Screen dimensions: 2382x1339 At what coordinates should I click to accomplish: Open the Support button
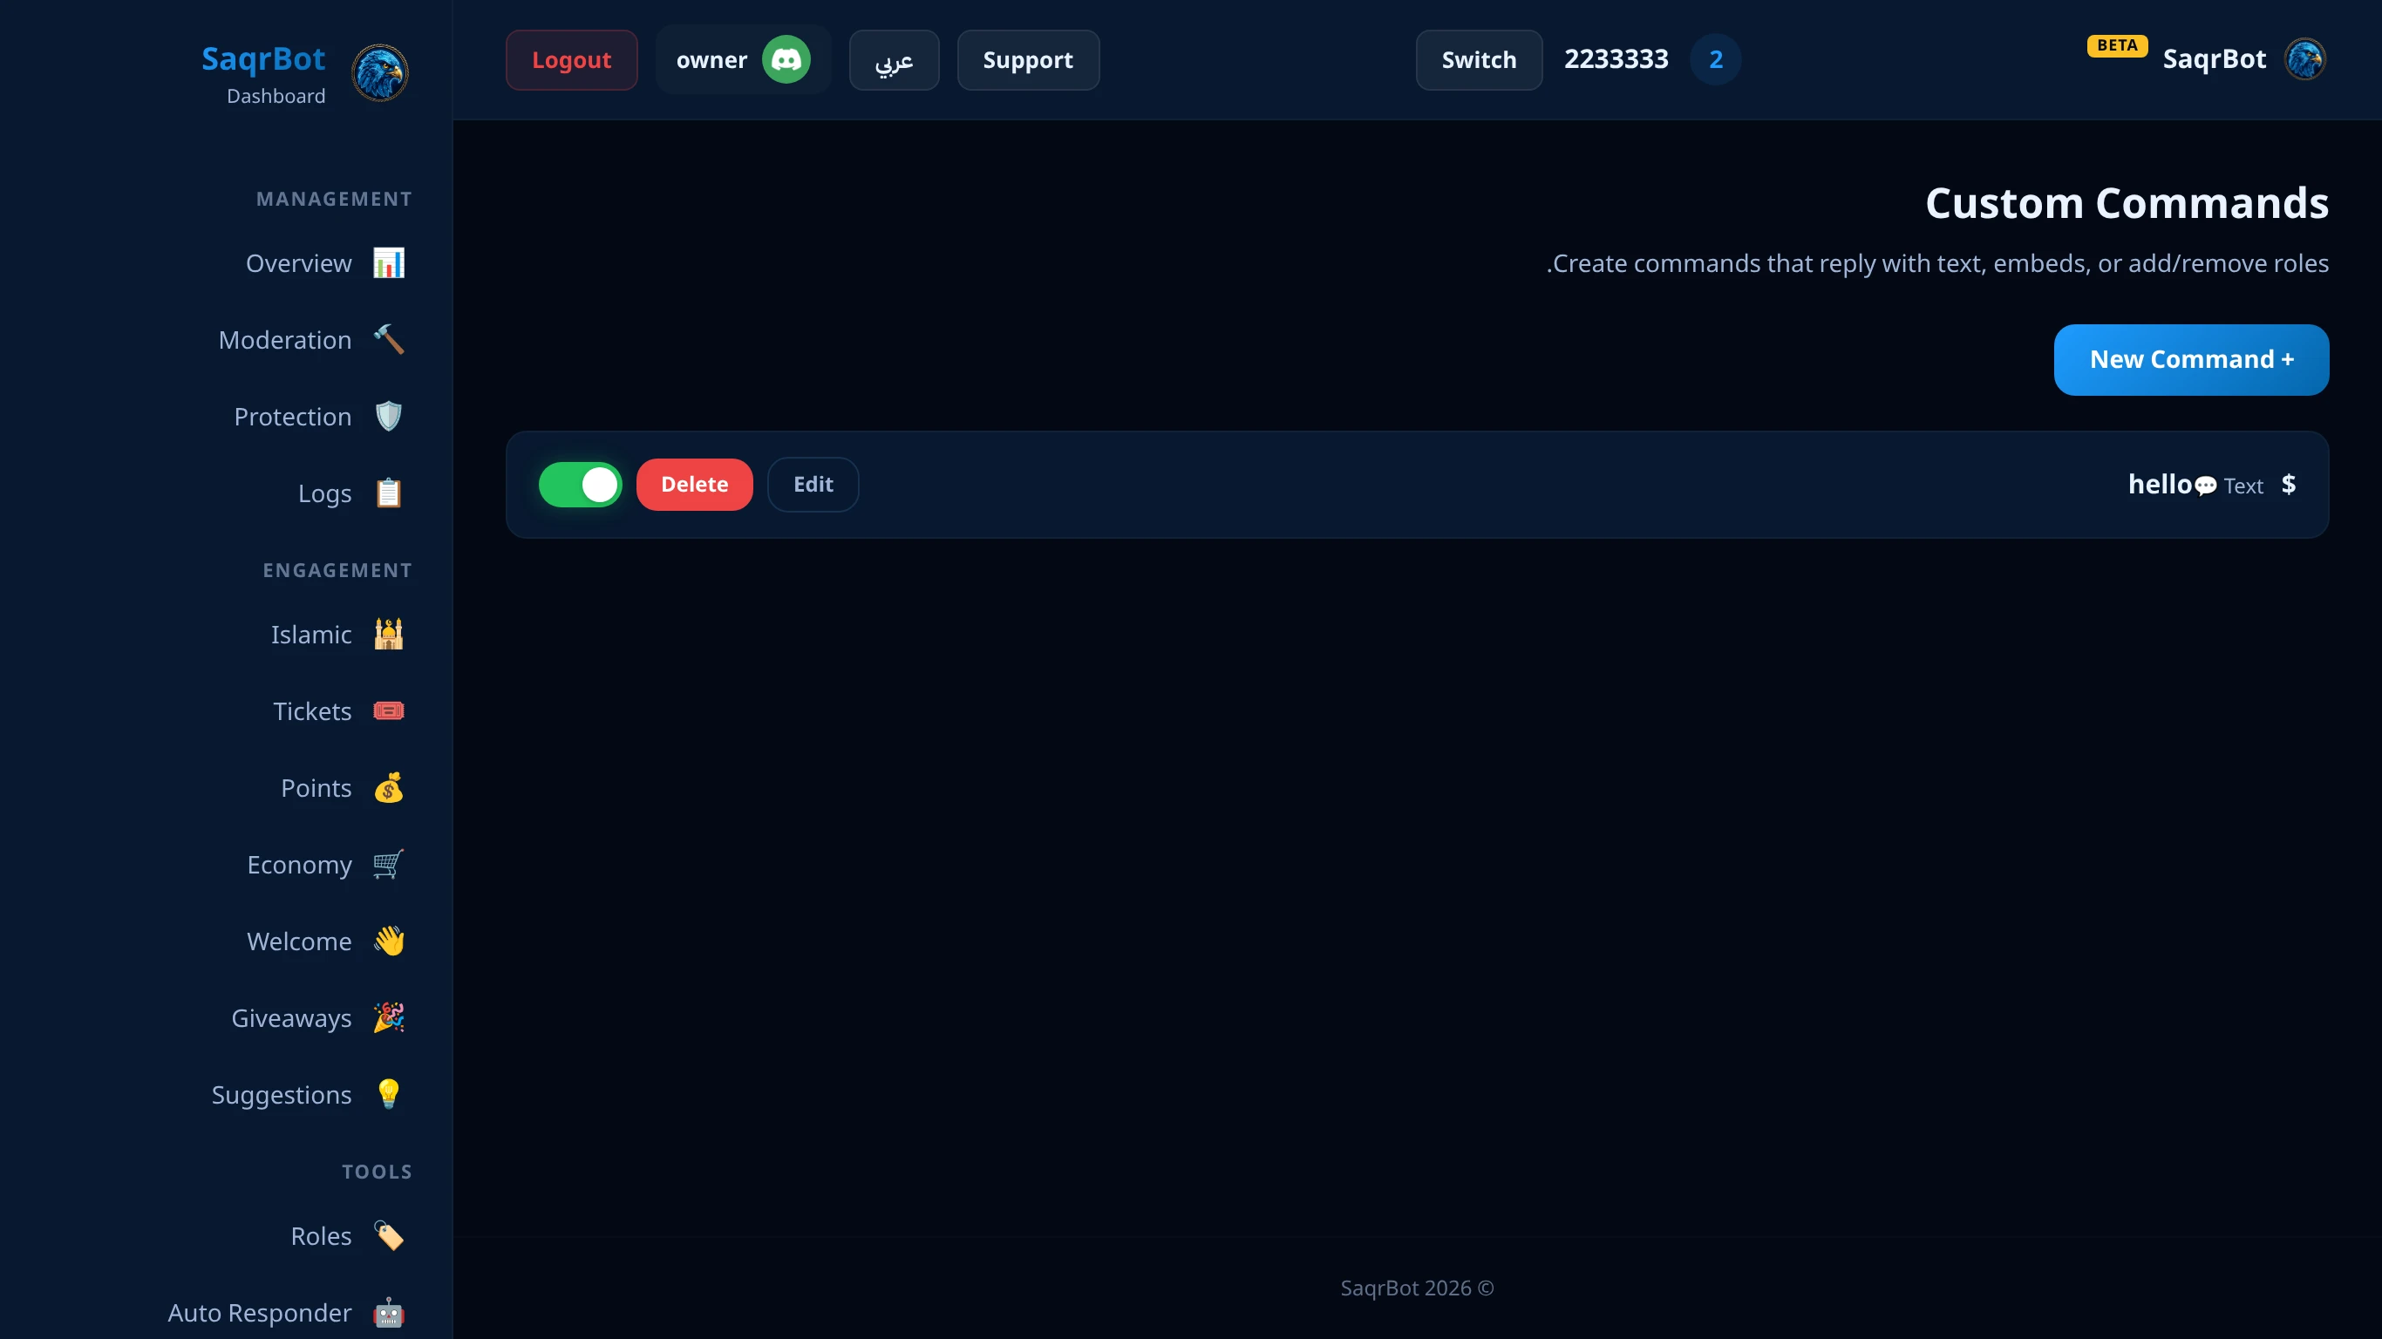(1028, 60)
